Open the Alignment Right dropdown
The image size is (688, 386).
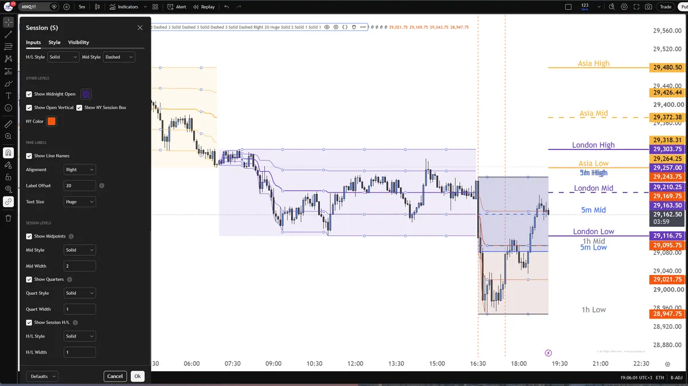coord(80,170)
